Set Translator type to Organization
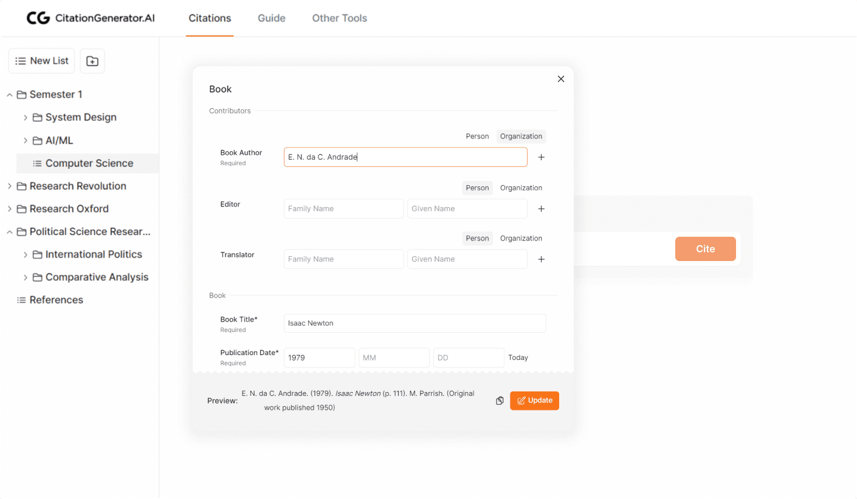Image resolution: width=857 pixels, height=499 pixels. (x=521, y=238)
